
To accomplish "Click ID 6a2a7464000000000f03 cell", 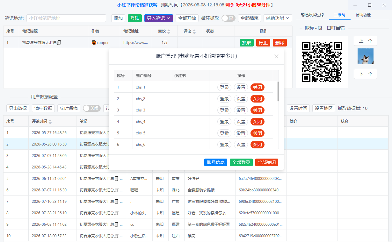I will pos(260,179).
